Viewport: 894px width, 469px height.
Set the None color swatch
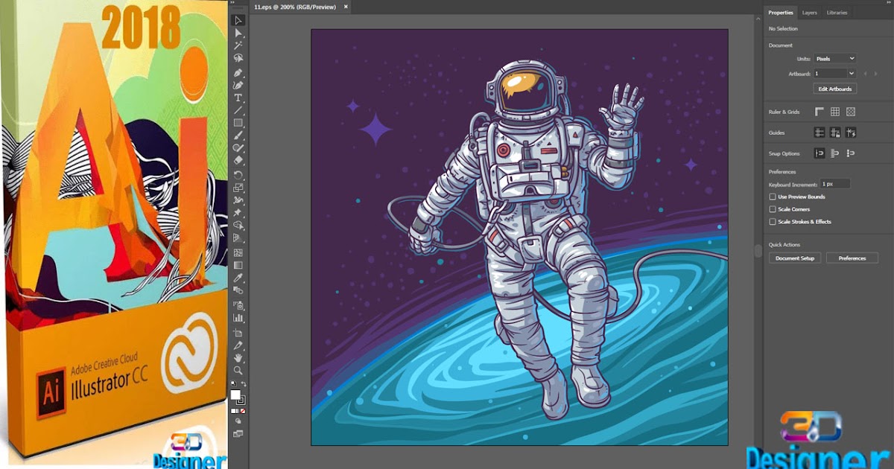[x=243, y=411]
